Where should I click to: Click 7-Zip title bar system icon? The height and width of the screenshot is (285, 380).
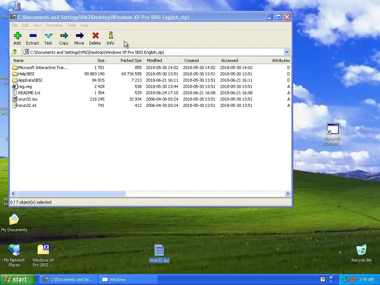[13, 17]
